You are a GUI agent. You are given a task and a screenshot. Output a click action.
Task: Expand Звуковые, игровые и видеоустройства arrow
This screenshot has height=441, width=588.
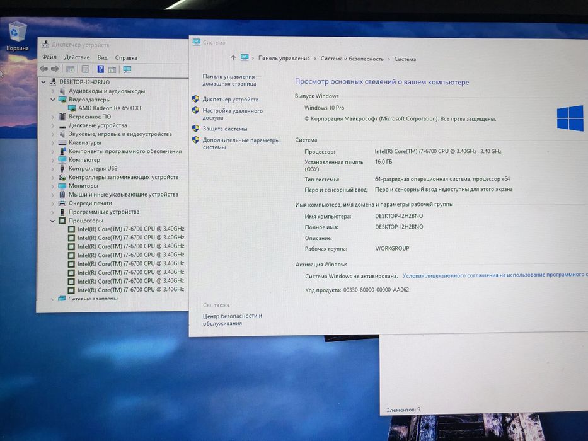coord(52,134)
